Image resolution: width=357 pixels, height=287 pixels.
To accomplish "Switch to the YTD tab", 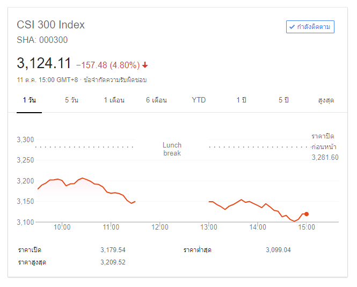I will (x=199, y=100).
